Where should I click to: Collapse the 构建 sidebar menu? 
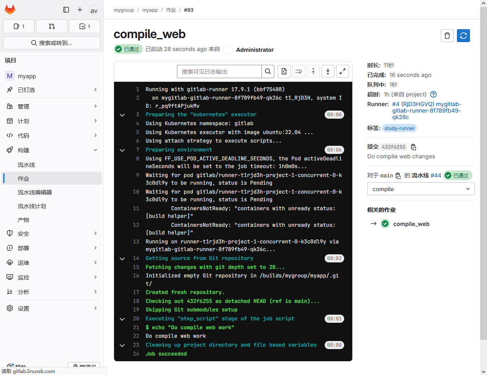pyautogui.click(x=52, y=150)
